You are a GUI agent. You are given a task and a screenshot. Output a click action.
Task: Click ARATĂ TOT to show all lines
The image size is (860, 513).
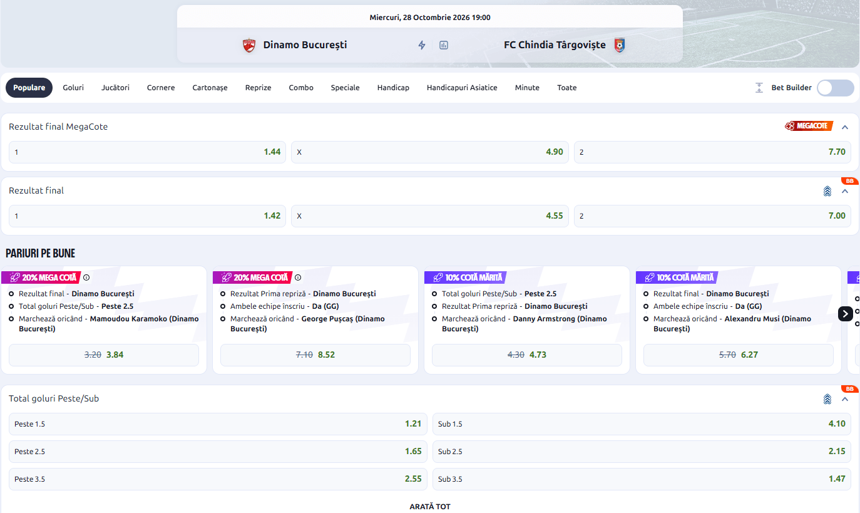tap(430, 507)
